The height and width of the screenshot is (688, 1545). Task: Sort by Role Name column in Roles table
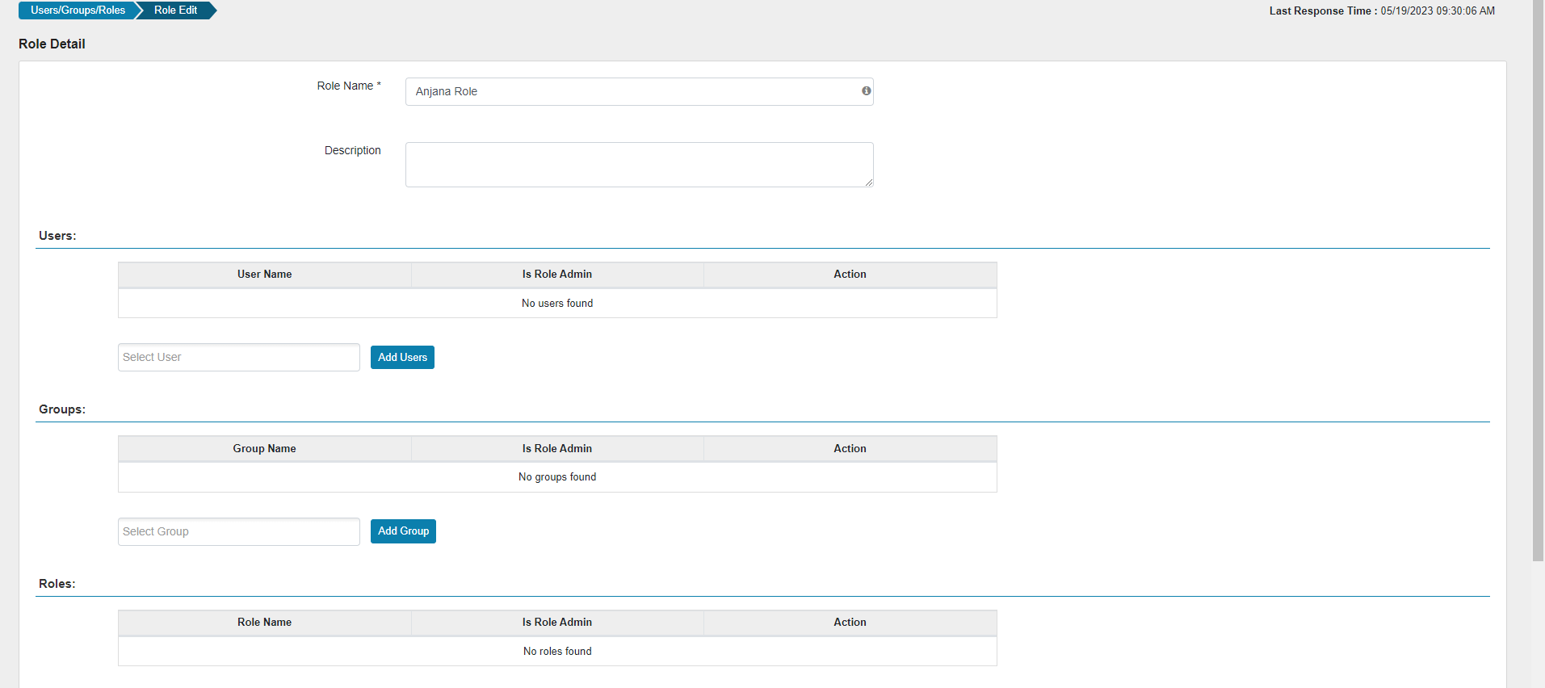(x=264, y=623)
